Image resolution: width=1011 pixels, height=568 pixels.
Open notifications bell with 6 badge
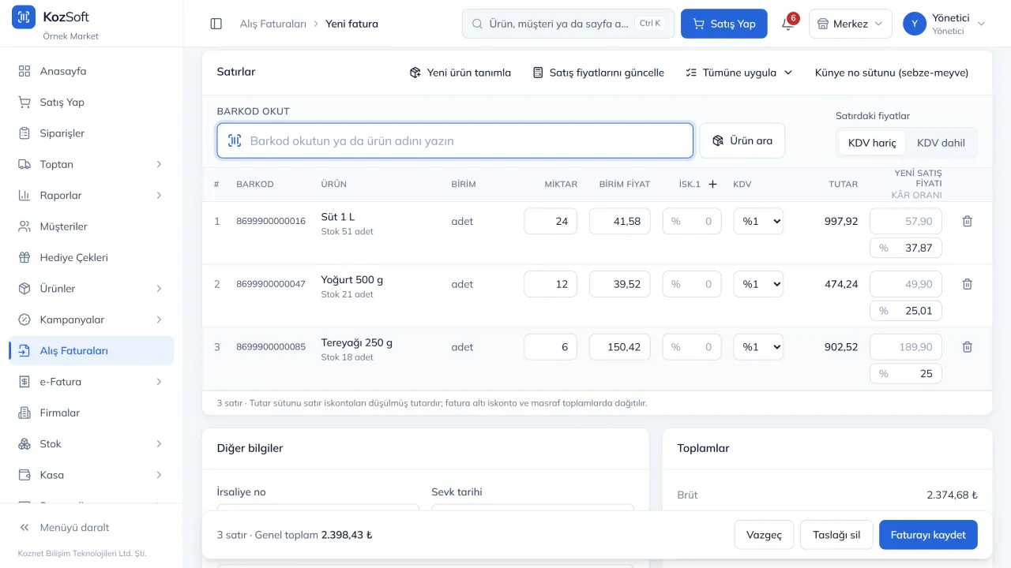(x=788, y=24)
